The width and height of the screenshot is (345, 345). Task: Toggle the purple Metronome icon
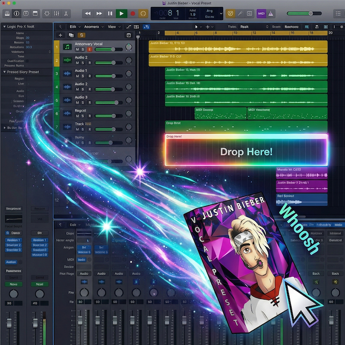click(x=271, y=14)
